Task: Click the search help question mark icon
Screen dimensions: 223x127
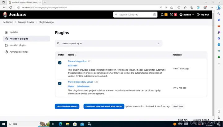Action: [155, 15]
